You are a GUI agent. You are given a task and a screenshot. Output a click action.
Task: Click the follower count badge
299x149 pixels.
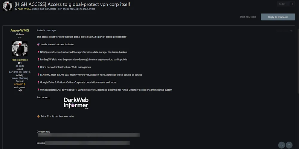pos(292,4)
